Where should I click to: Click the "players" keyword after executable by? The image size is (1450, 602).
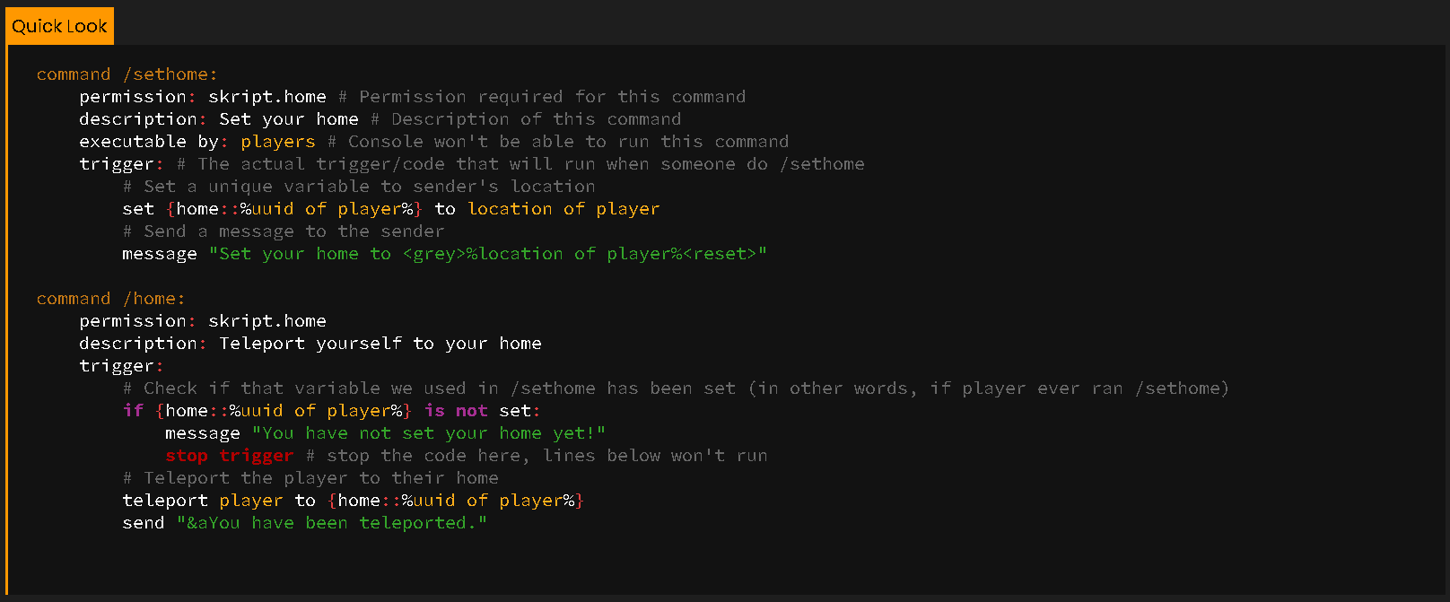coord(278,142)
